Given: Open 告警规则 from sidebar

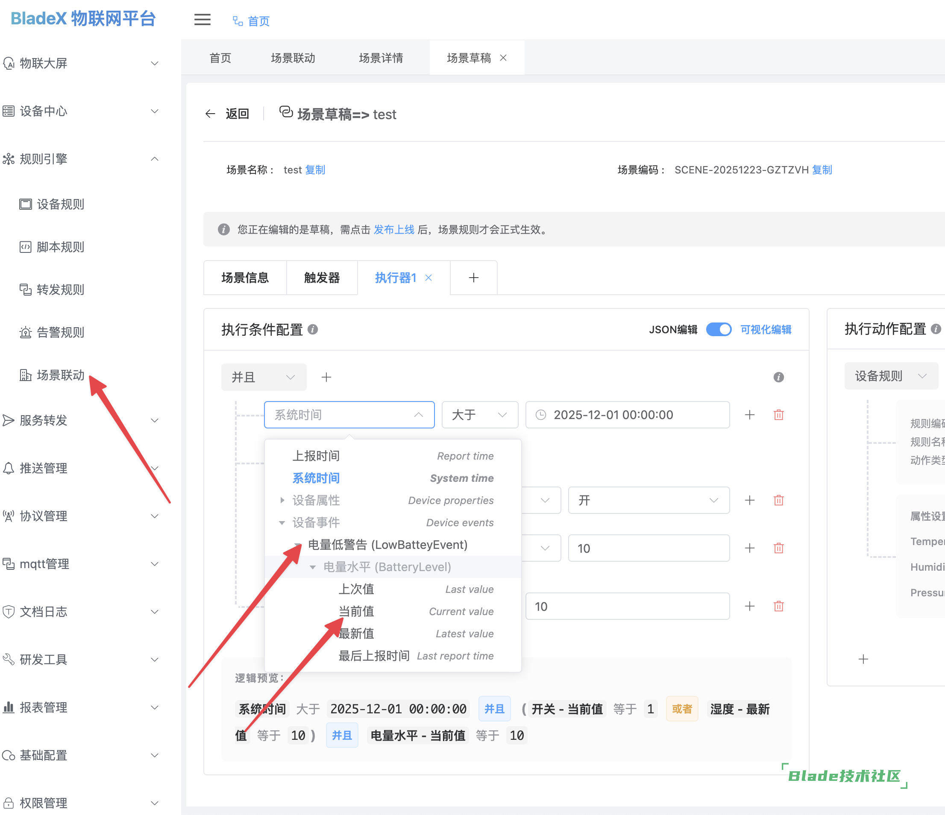Looking at the screenshot, I should tap(60, 332).
